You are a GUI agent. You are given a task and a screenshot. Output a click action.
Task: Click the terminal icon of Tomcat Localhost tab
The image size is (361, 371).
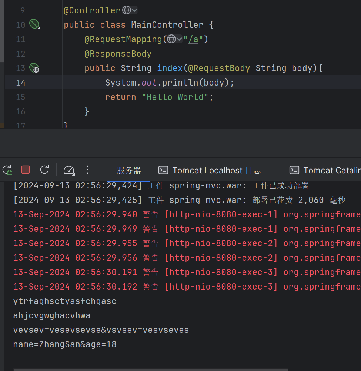point(163,170)
